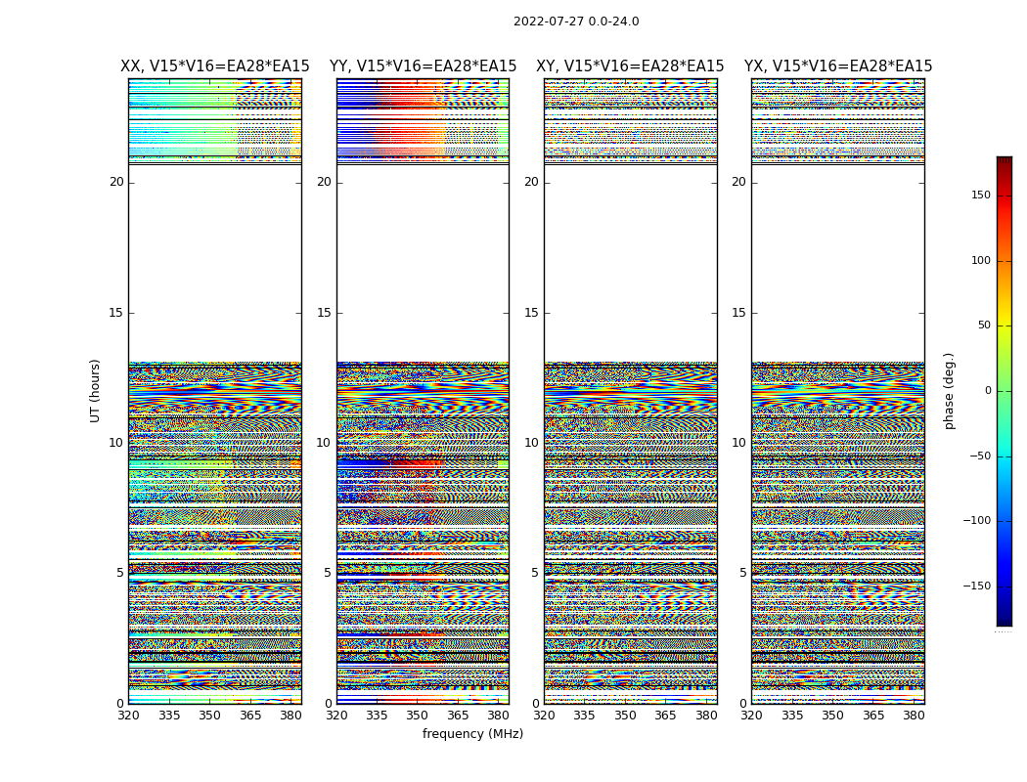This screenshot has width=1027, height=782.
Task: Click the 20 hour tick of YY panel
Action: [x=324, y=182]
